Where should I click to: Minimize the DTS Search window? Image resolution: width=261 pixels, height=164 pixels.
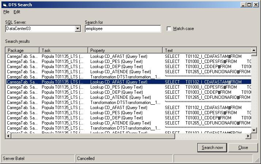[243, 5]
